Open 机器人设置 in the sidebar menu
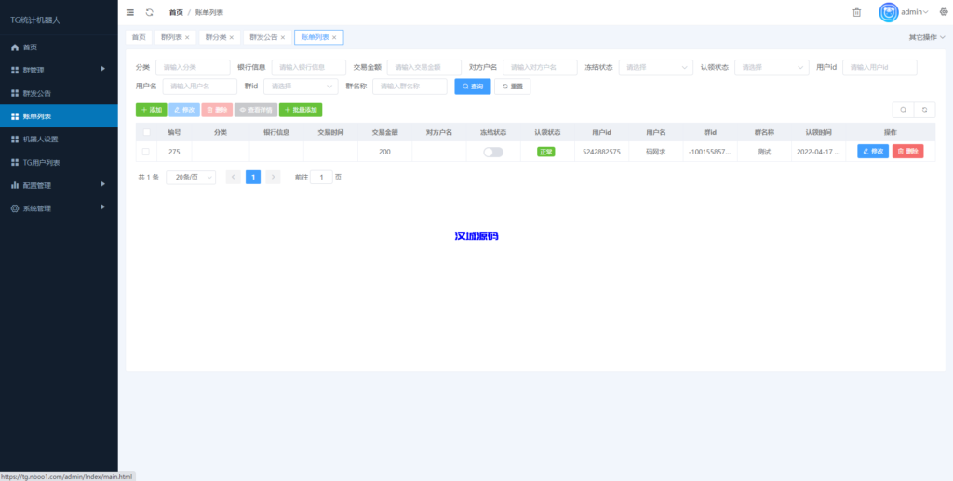Viewport: 953px width, 481px height. pyautogui.click(x=59, y=140)
